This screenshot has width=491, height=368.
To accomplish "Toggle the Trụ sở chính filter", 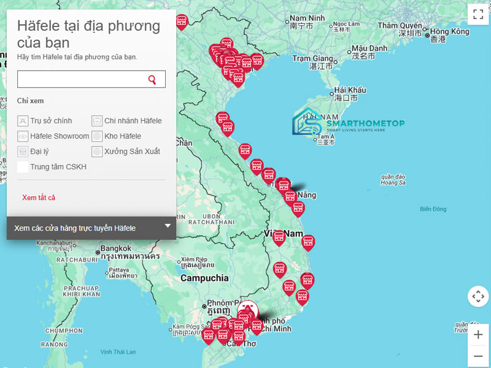I will 23,121.
